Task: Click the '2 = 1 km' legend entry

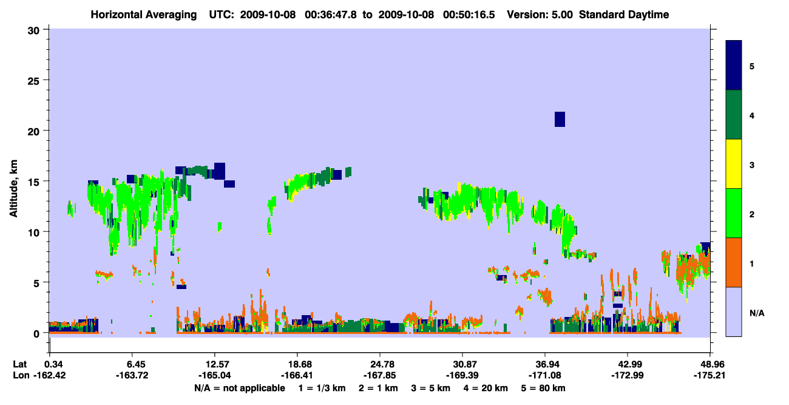Action: coord(378,387)
